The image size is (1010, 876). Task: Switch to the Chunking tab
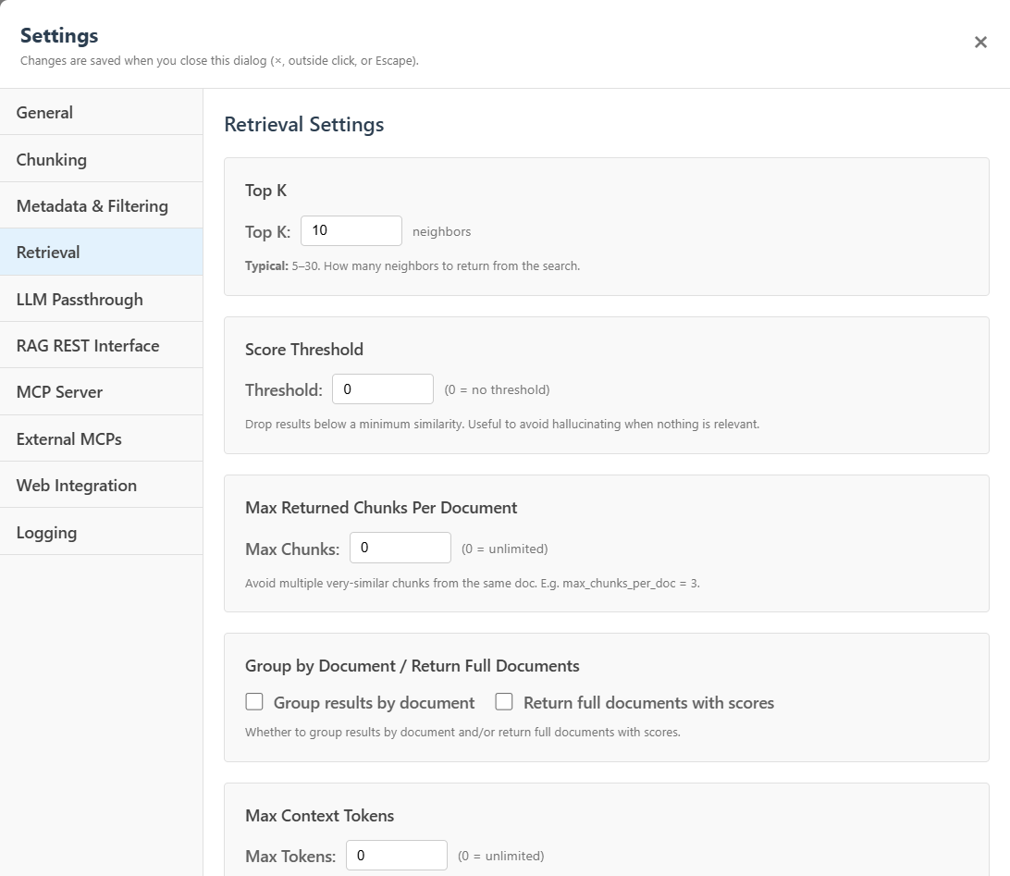tap(101, 159)
